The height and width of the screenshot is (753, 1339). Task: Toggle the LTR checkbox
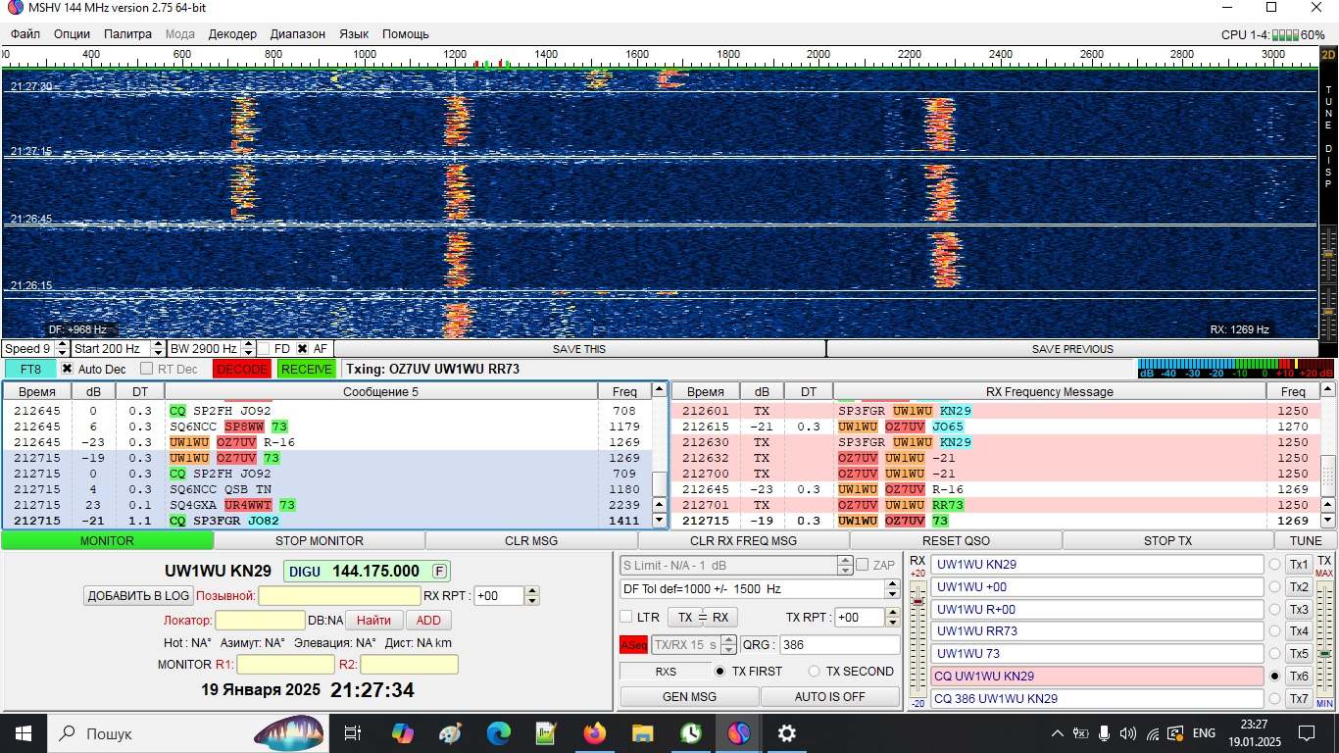(626, 617)
